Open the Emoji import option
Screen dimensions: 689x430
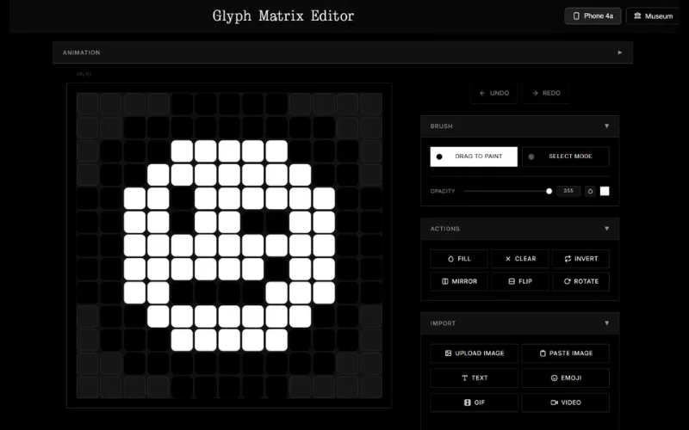[x=565, y=378]
